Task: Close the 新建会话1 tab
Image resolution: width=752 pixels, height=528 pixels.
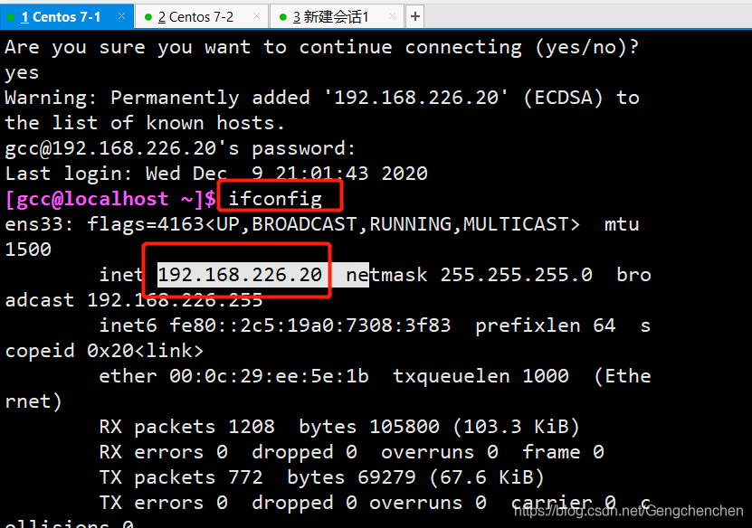Action: [392, 16]
